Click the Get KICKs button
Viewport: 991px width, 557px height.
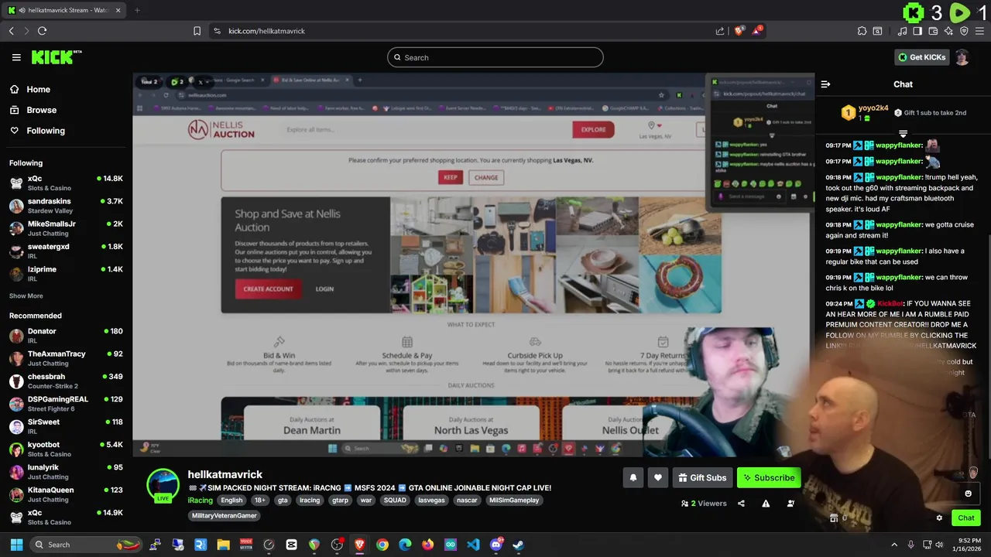(921, 57)
